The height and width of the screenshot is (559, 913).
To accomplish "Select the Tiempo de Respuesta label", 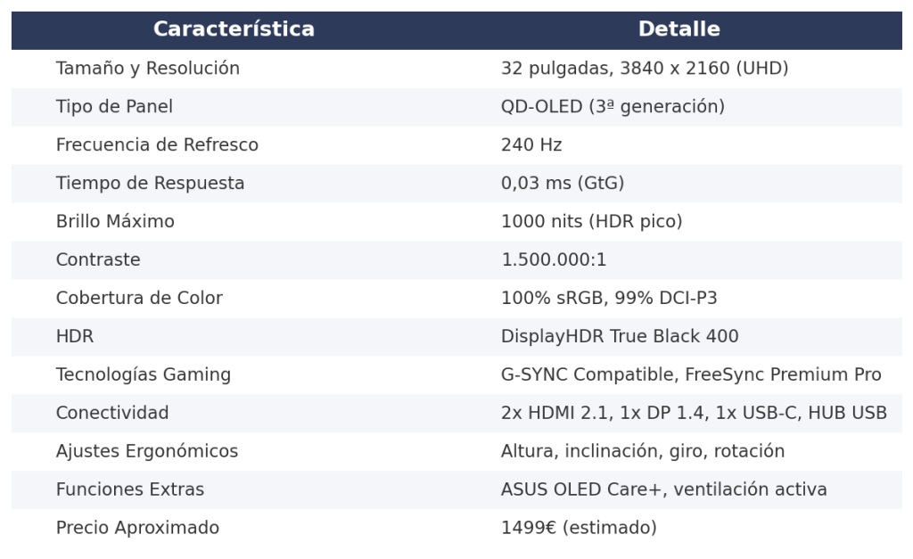I will pos(150,184).
